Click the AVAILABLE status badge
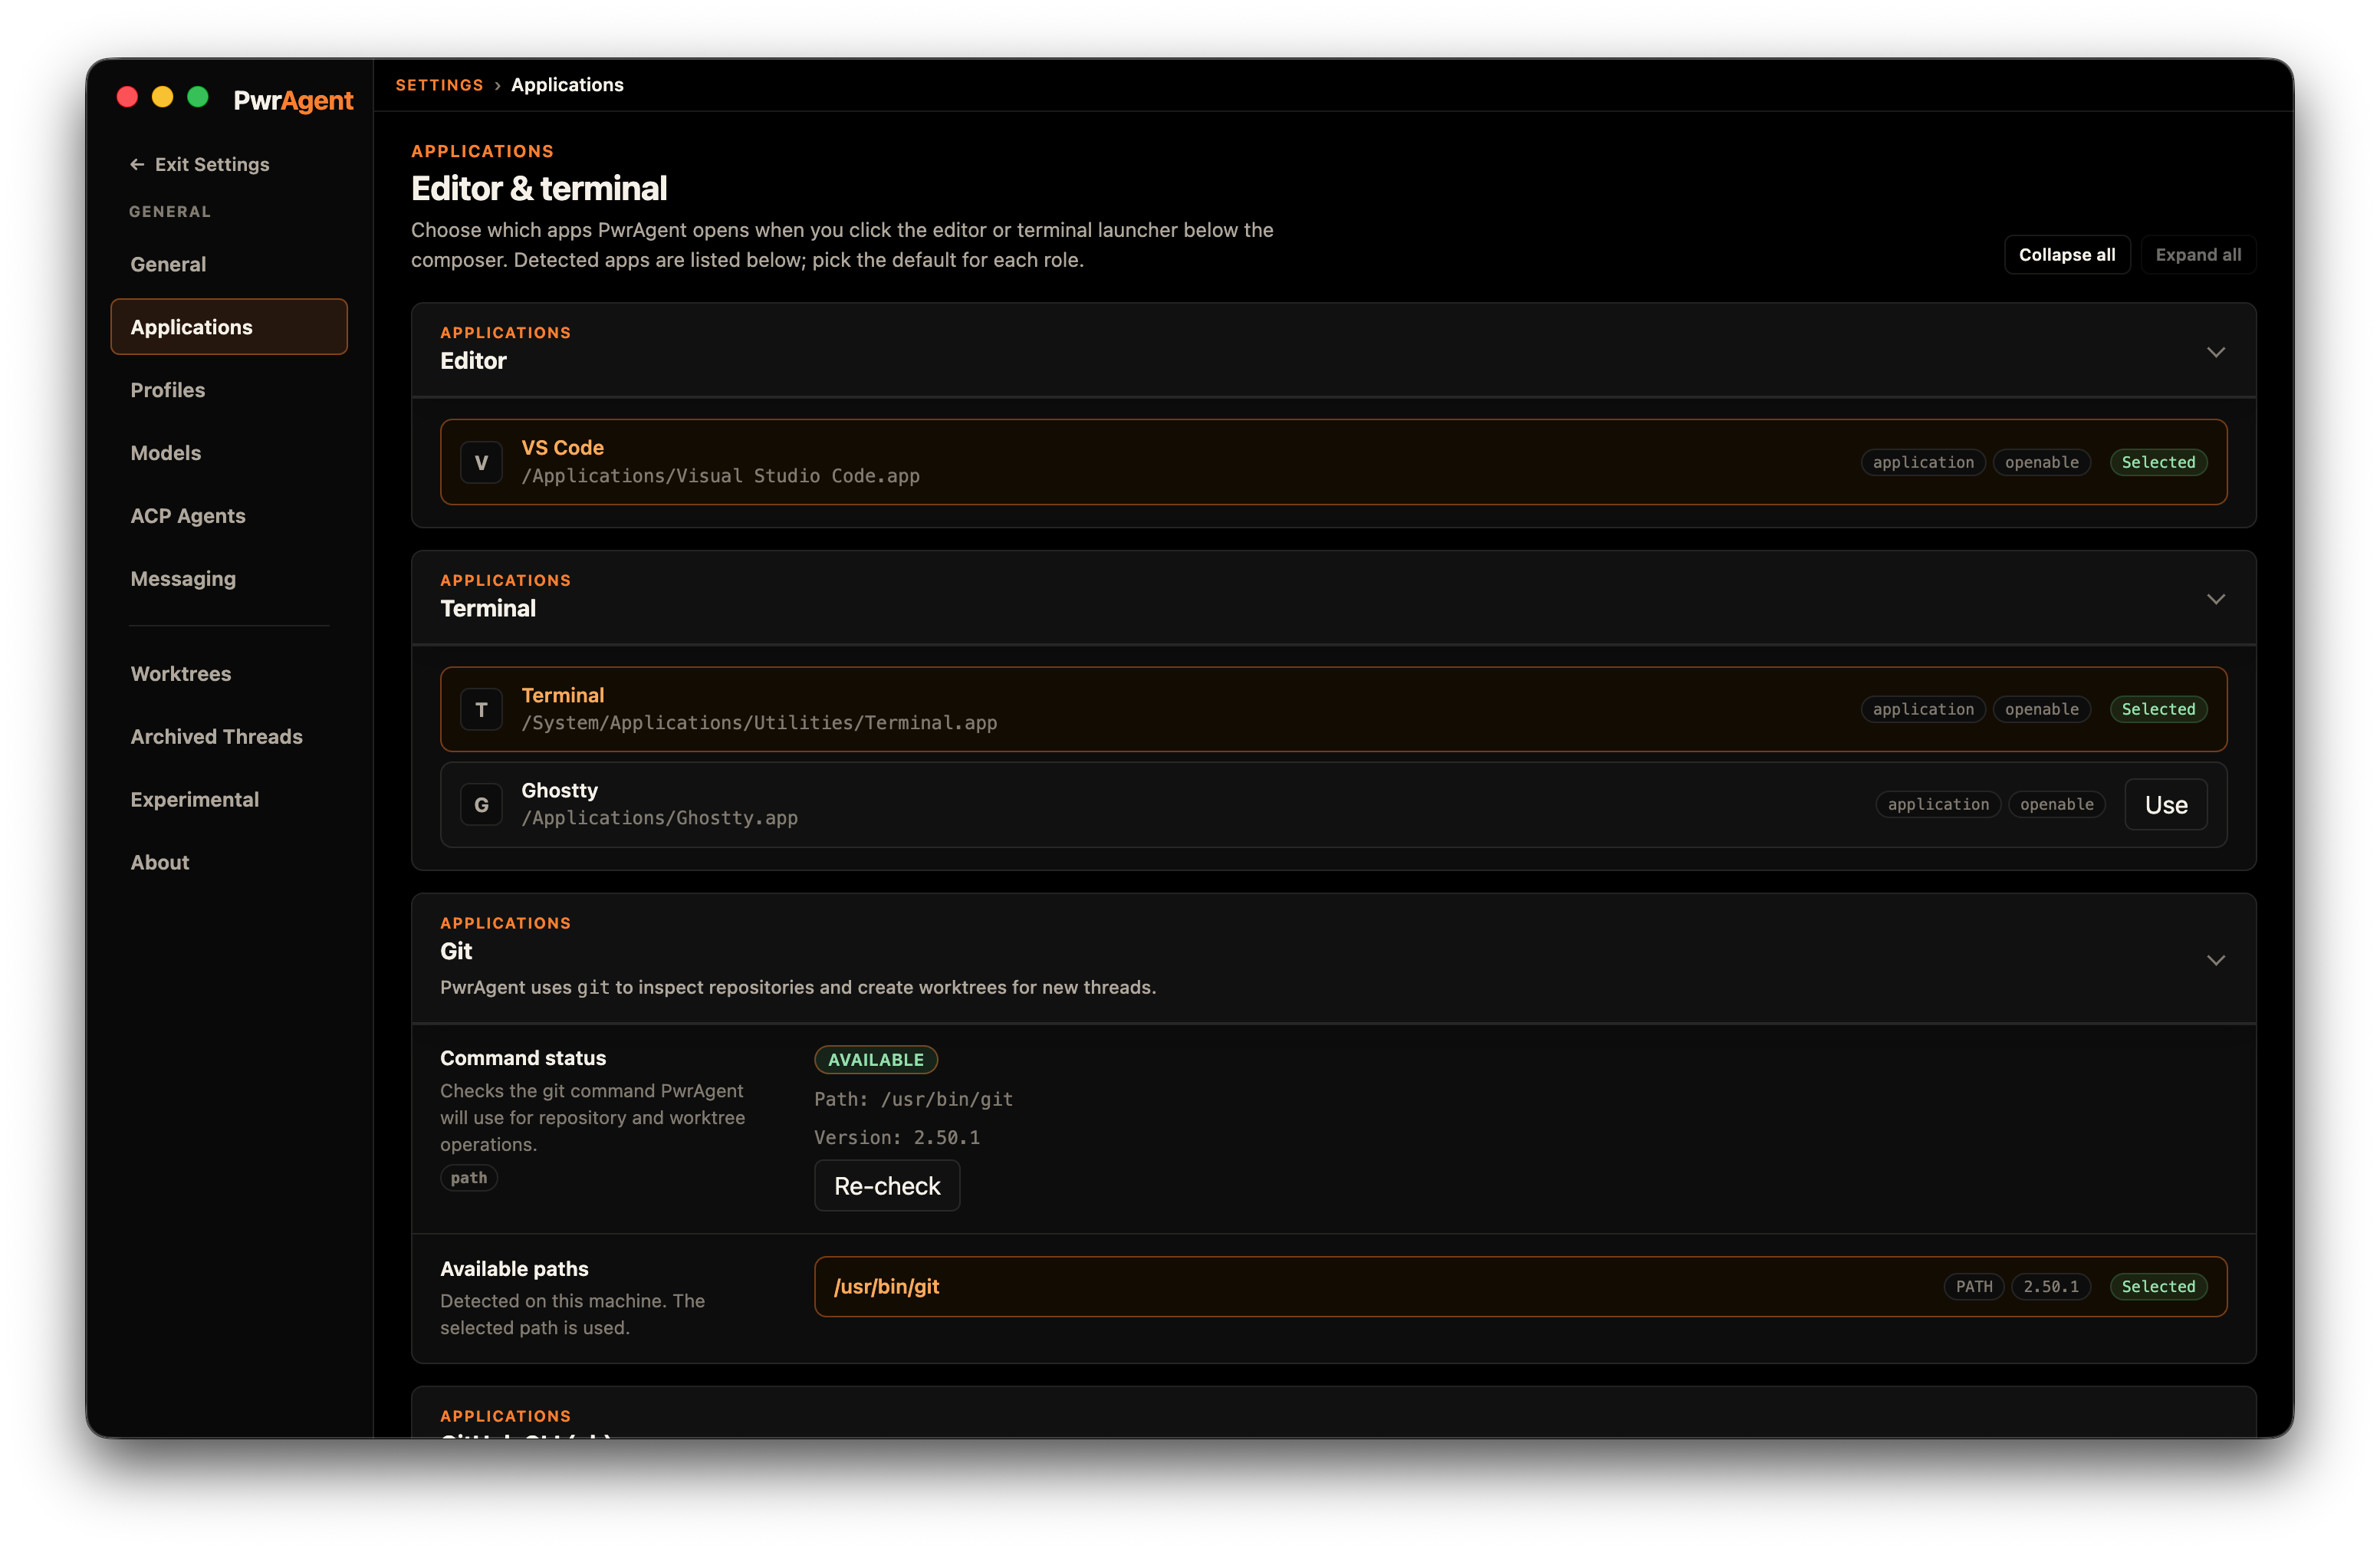2380x1552 pixels. 875,1059
